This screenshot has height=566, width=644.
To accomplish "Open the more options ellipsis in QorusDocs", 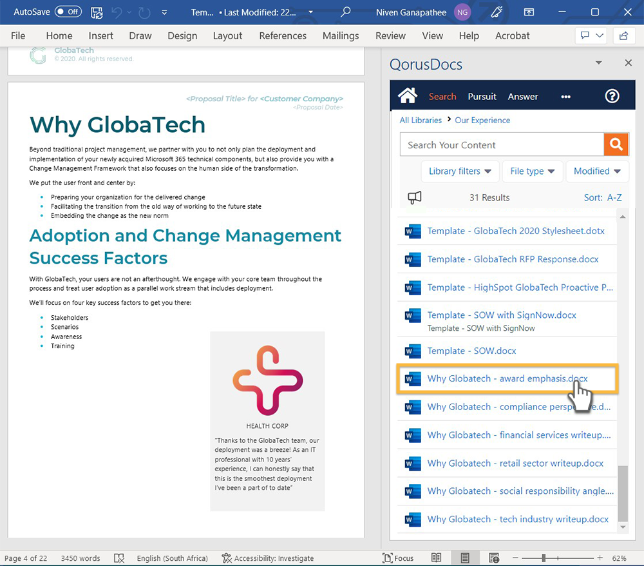I will (565, 97).
